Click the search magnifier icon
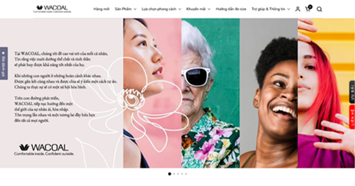 point(319,9)
